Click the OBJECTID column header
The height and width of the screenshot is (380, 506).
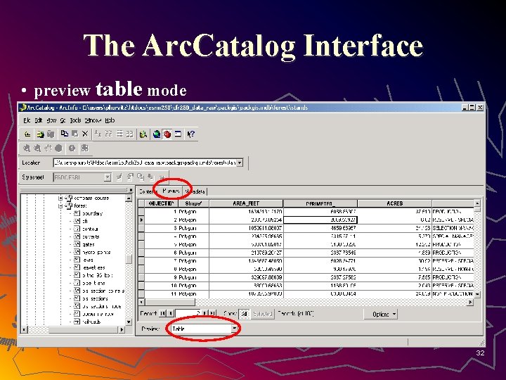161,203
